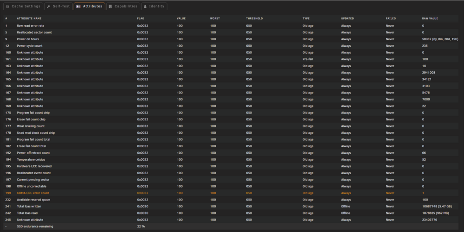The height and width of the screenshot is (232, 464).
Task: Click the SSD endurance remaining row
Action: (x=231, y=226)
